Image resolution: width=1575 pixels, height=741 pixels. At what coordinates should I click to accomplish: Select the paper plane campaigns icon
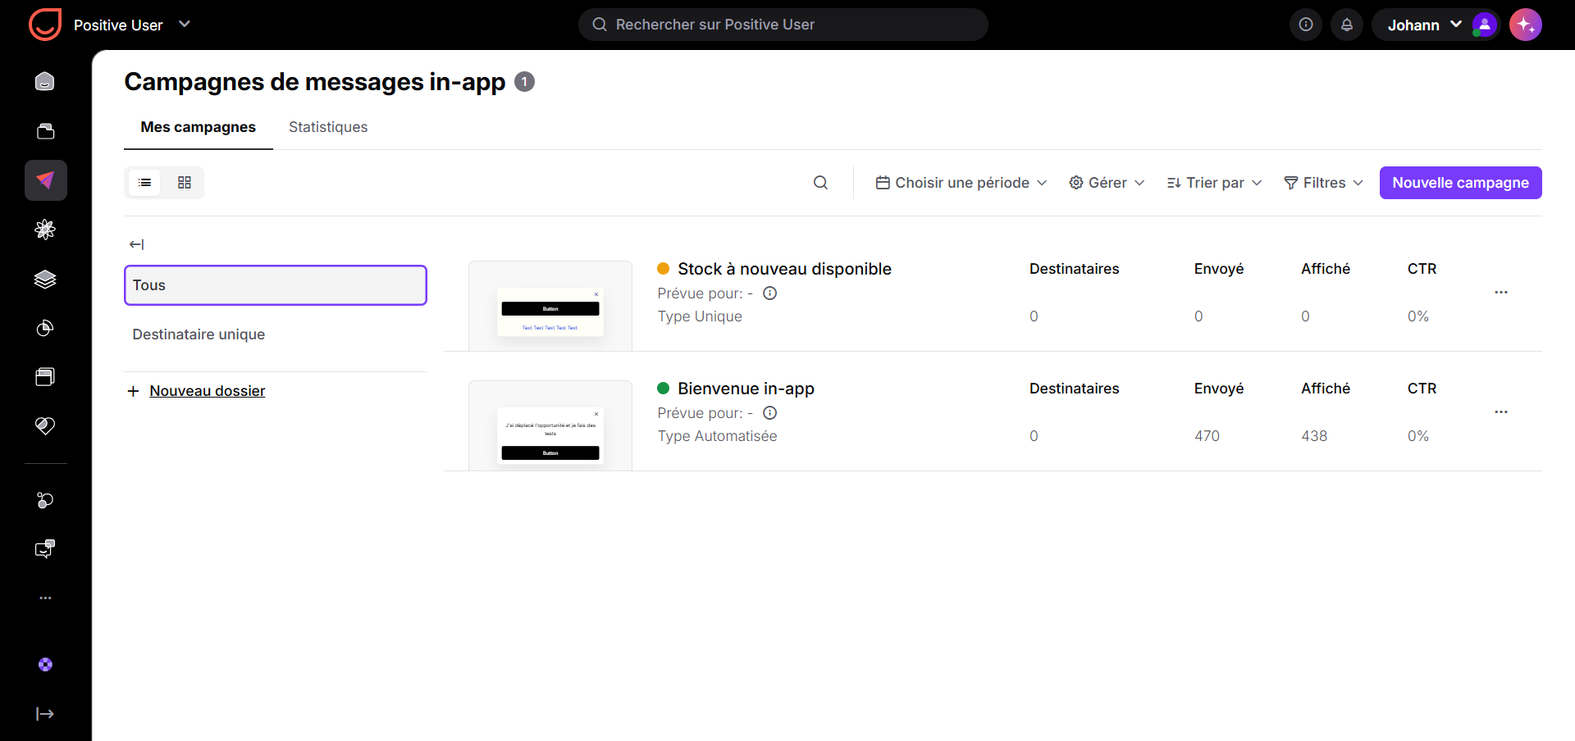pyautogui.click(x=45, y=180)
